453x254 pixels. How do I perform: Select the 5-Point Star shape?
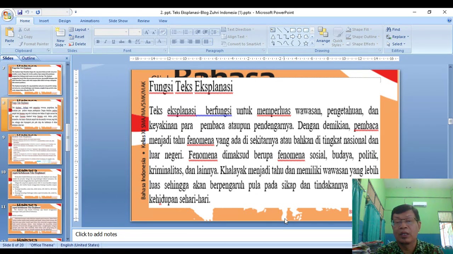pos(306,43)
